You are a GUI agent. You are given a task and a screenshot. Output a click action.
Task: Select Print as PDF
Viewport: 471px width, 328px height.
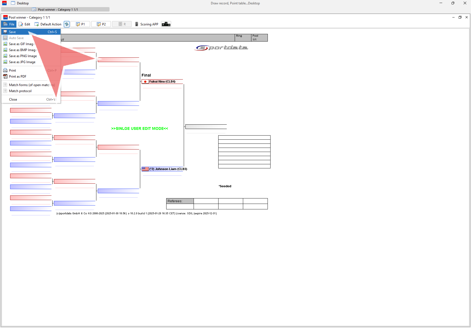(31, 77)
